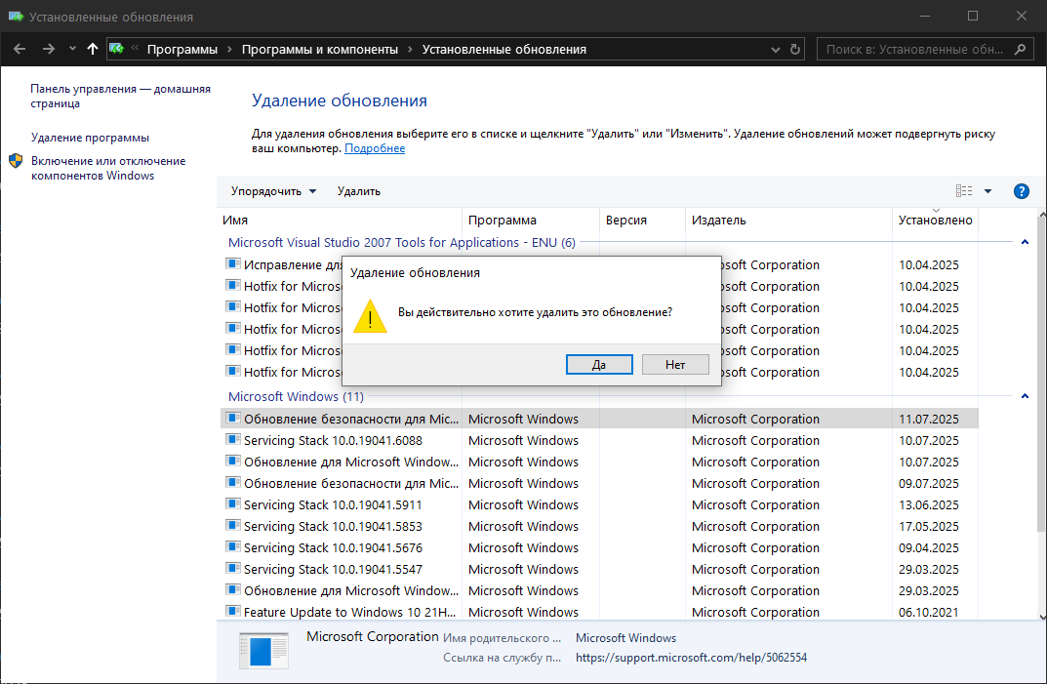The image size is (1047, 684).
Task: Click icon of Servicing Stack 10.0.19041.5911
Action: (x=232, y=504)
